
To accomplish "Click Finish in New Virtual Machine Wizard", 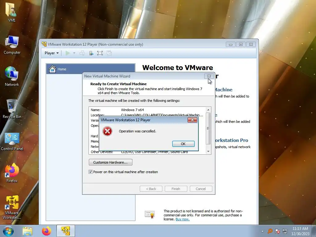I will pyautogui.click(x=176, y=189).
